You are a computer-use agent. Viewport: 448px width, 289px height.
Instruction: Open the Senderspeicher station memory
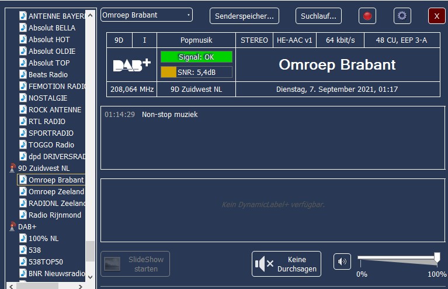point(244,16)
